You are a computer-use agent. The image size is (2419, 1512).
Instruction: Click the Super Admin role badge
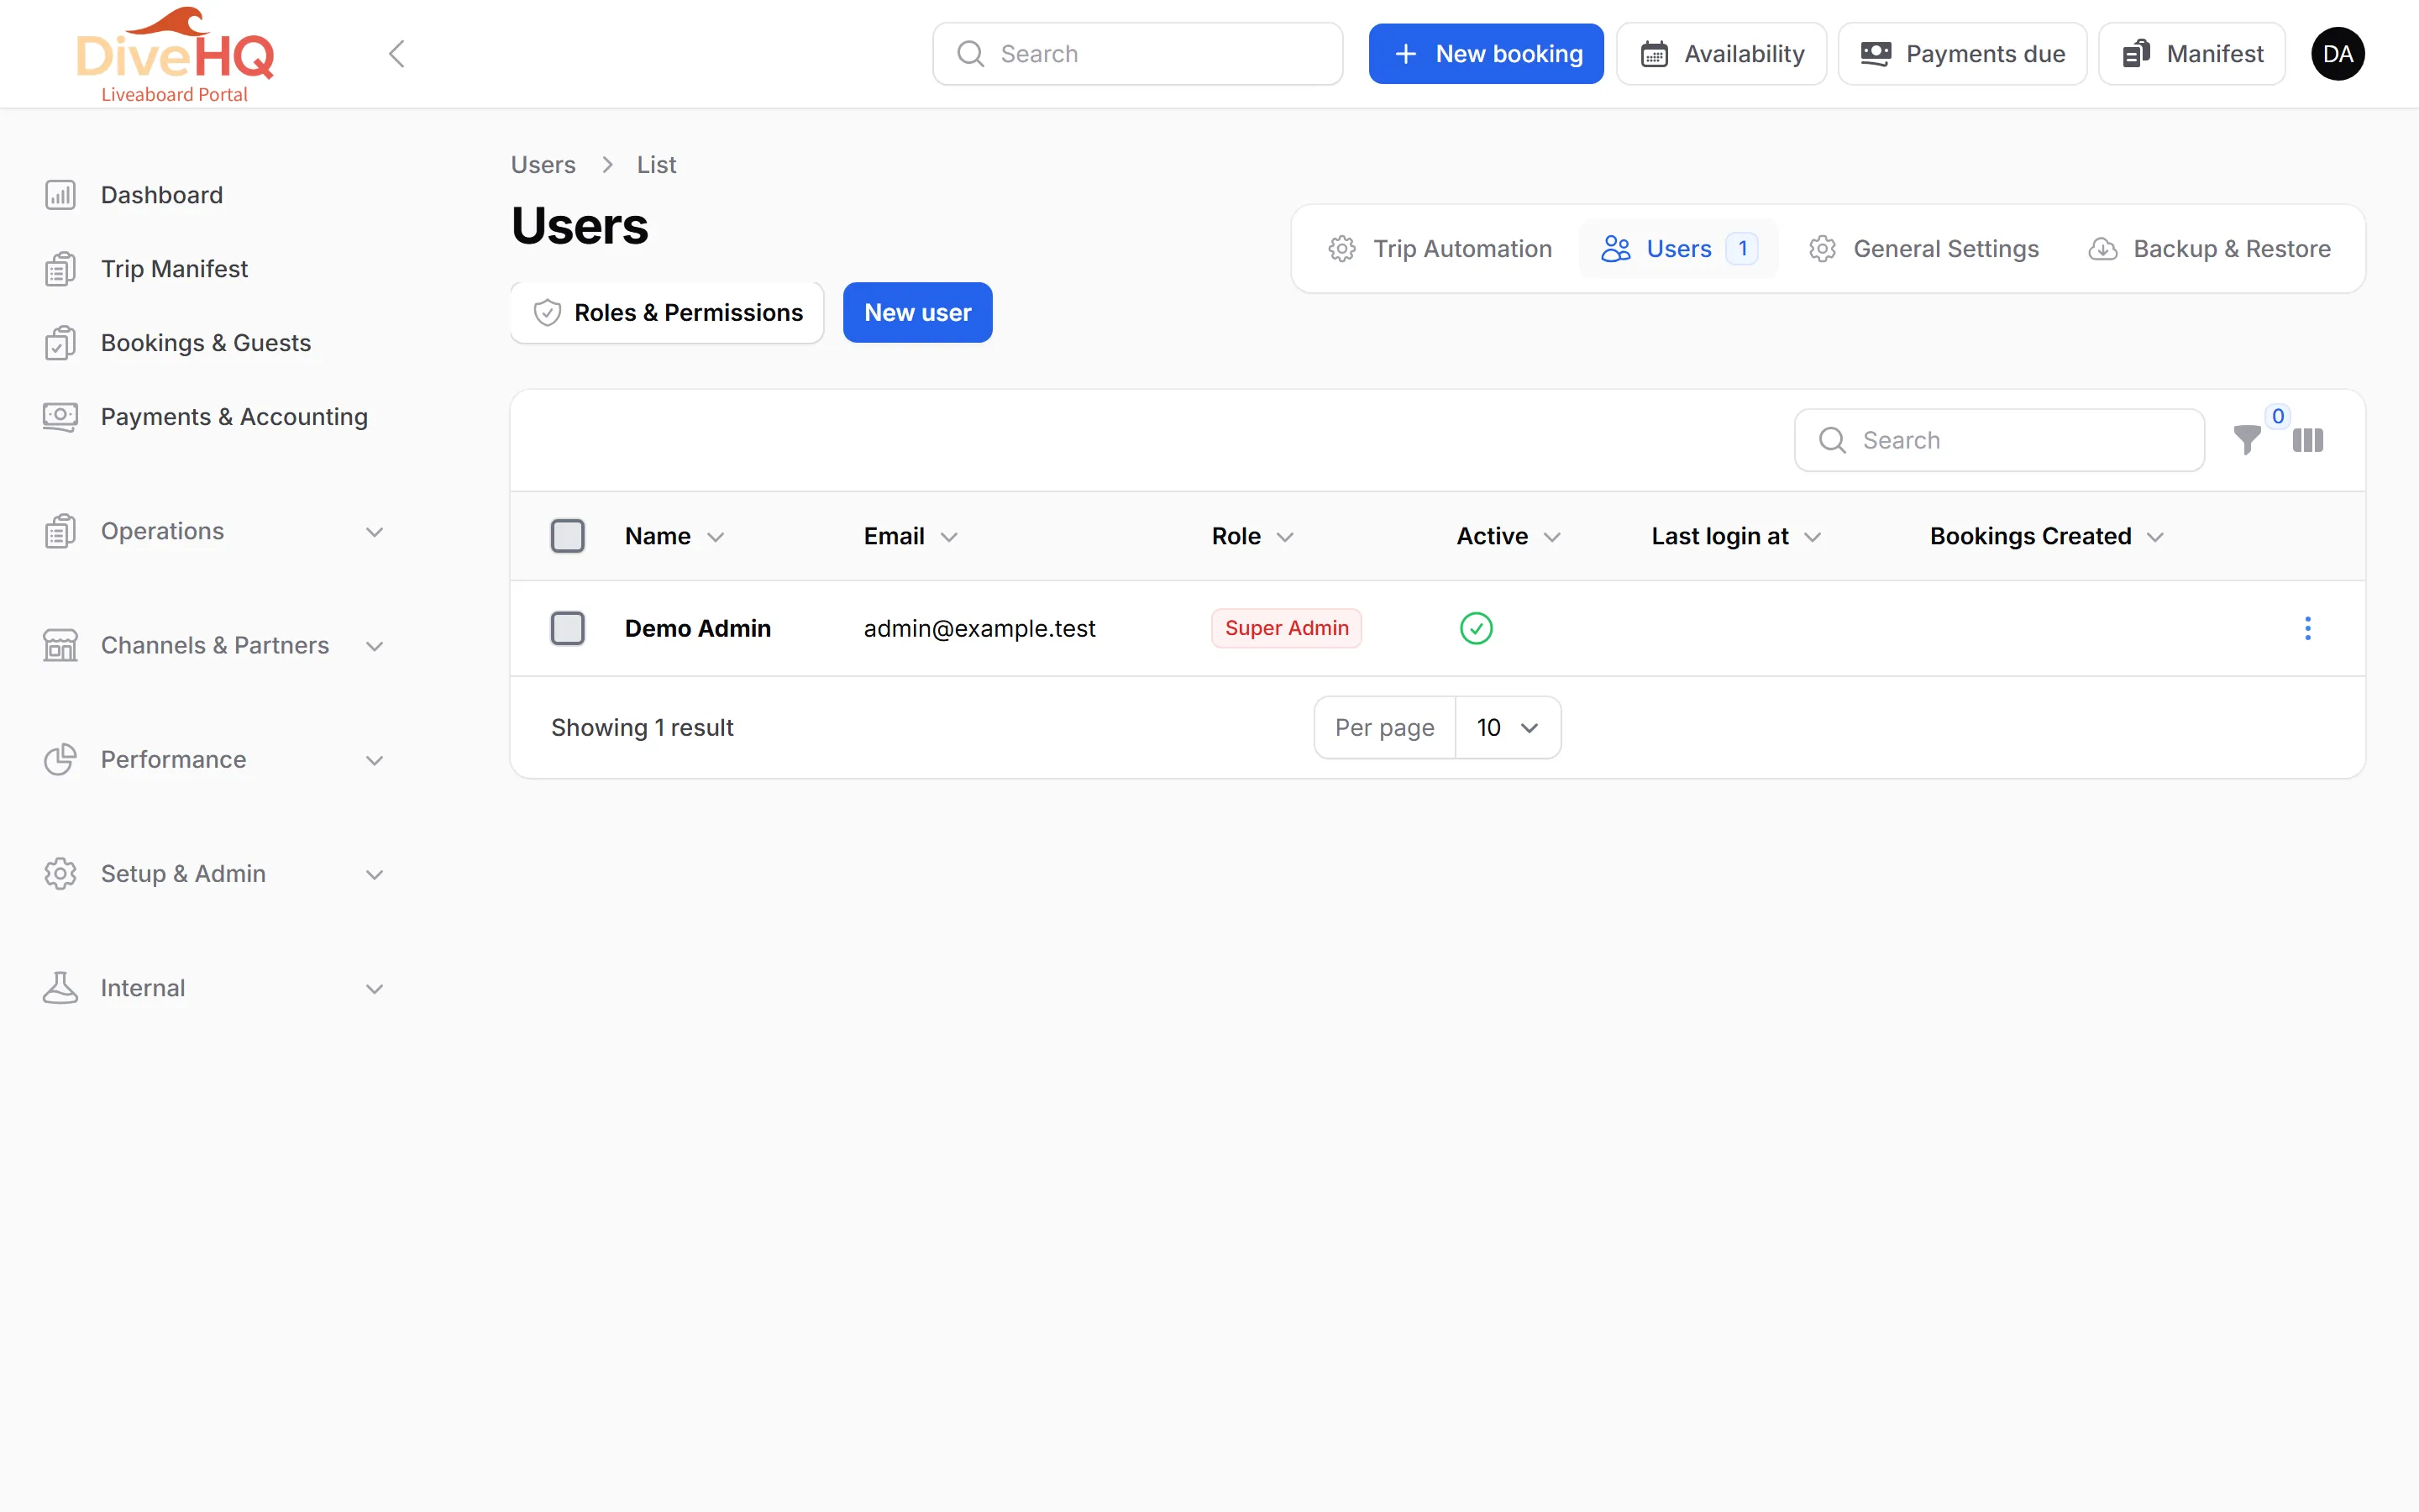tap(1287, 628)
